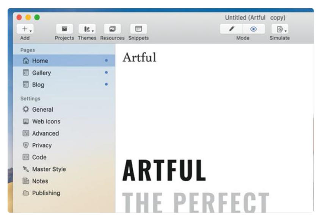Image resolution: width=320 pixels, height=220 pixels.
Task: Open the Snippets panel icon
Action: click(x=138, y=29)
